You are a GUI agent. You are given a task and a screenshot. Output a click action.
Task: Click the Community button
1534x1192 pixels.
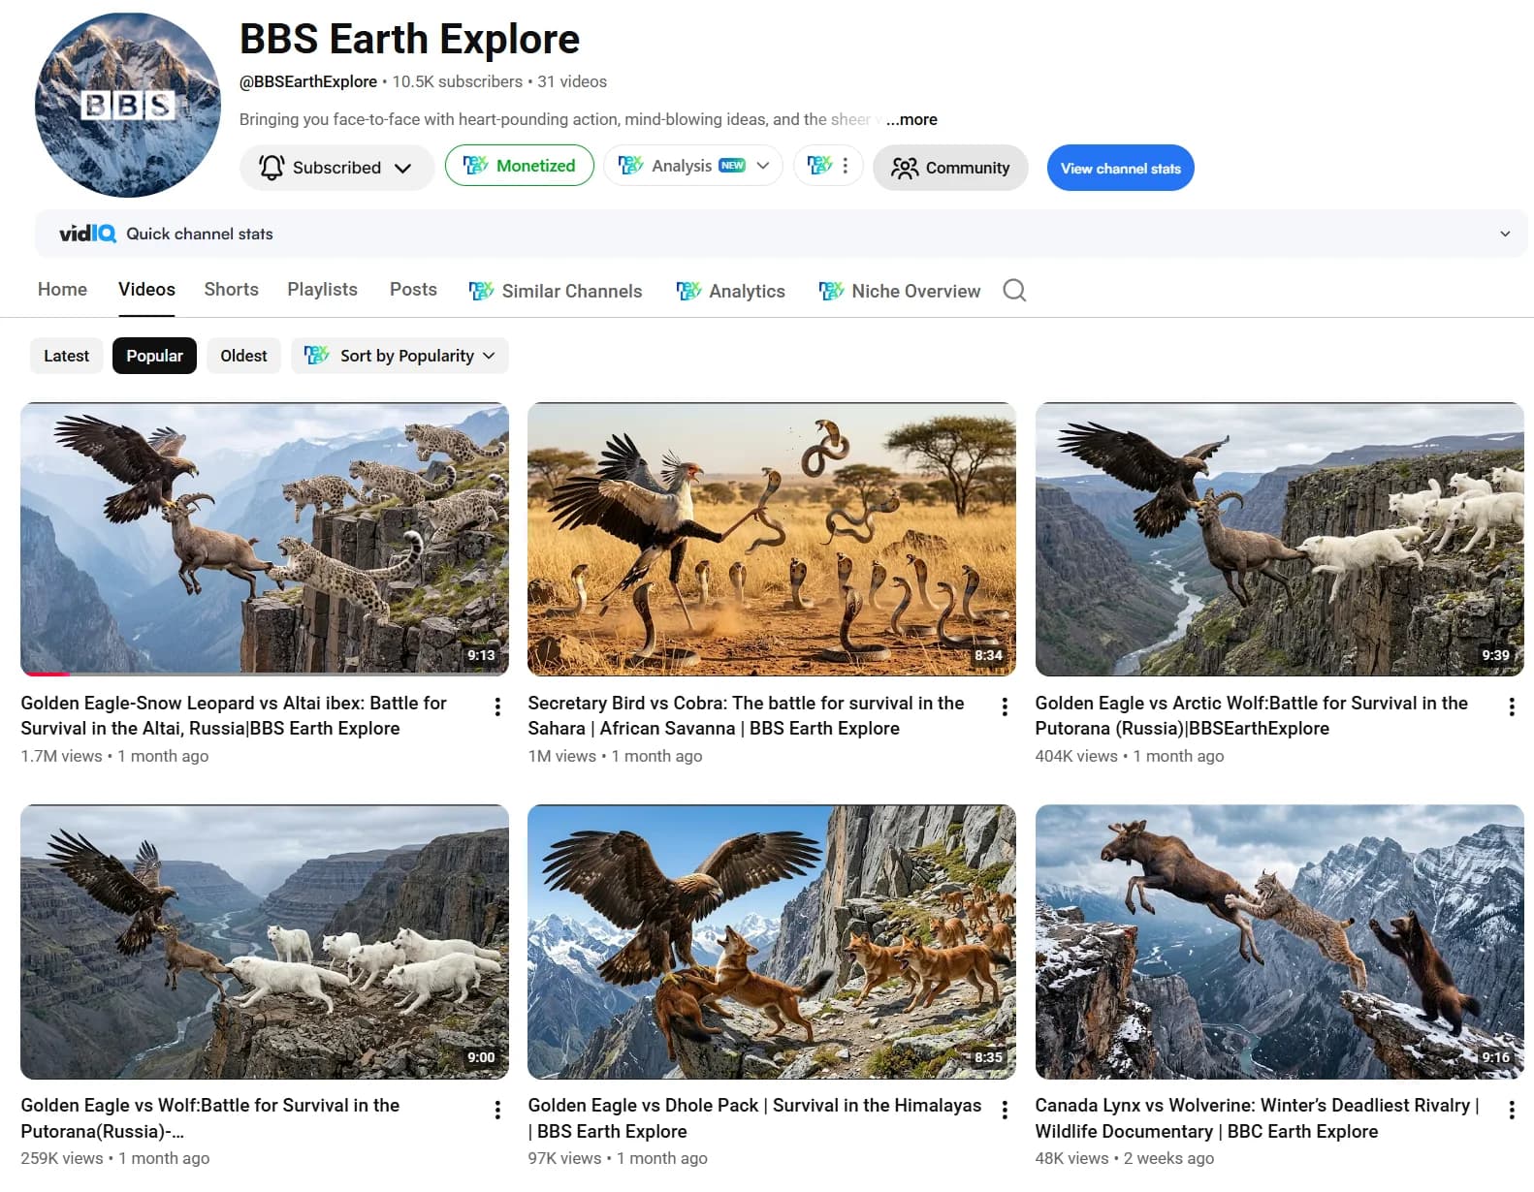pos(950,168)
